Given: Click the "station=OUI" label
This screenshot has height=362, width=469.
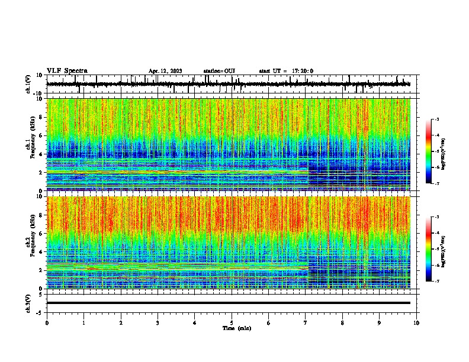Looking at the screenshot, I should (x=219, y=71).
